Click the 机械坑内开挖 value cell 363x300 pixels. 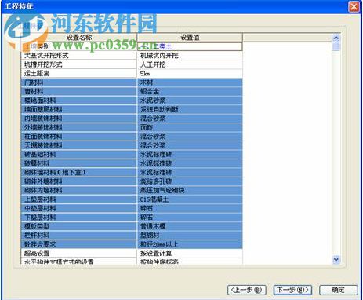point(190,56)
